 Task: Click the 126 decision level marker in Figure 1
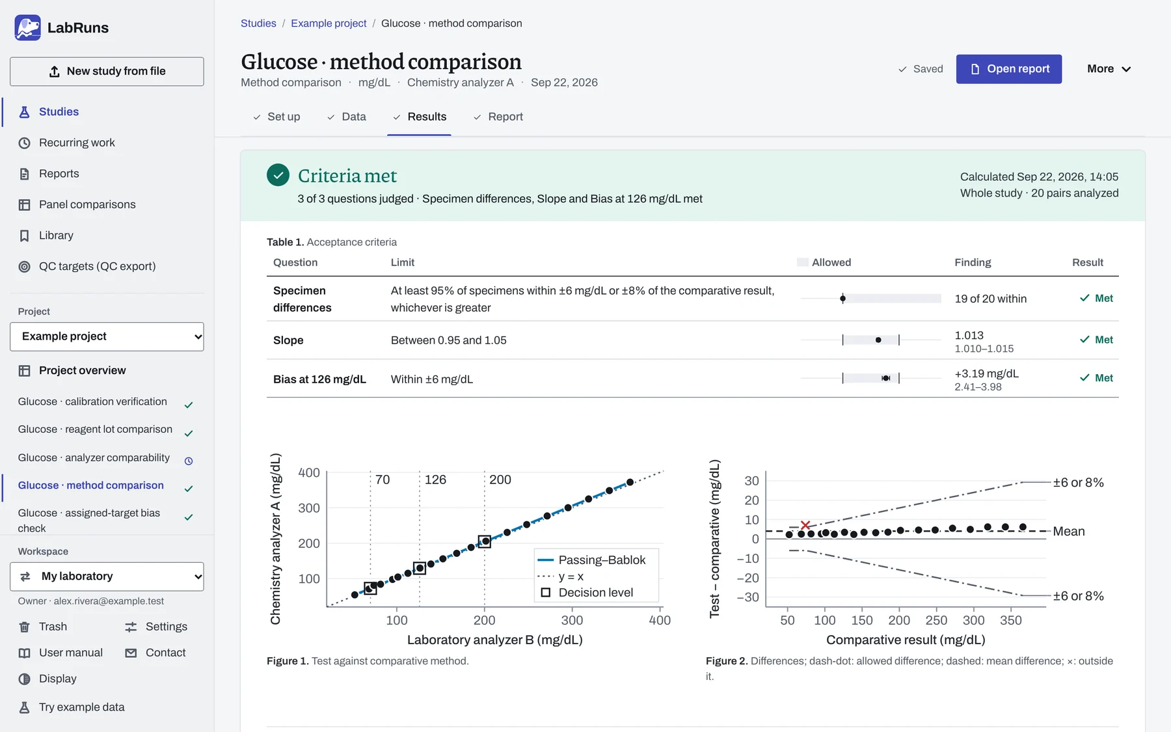tap(420, 568)
